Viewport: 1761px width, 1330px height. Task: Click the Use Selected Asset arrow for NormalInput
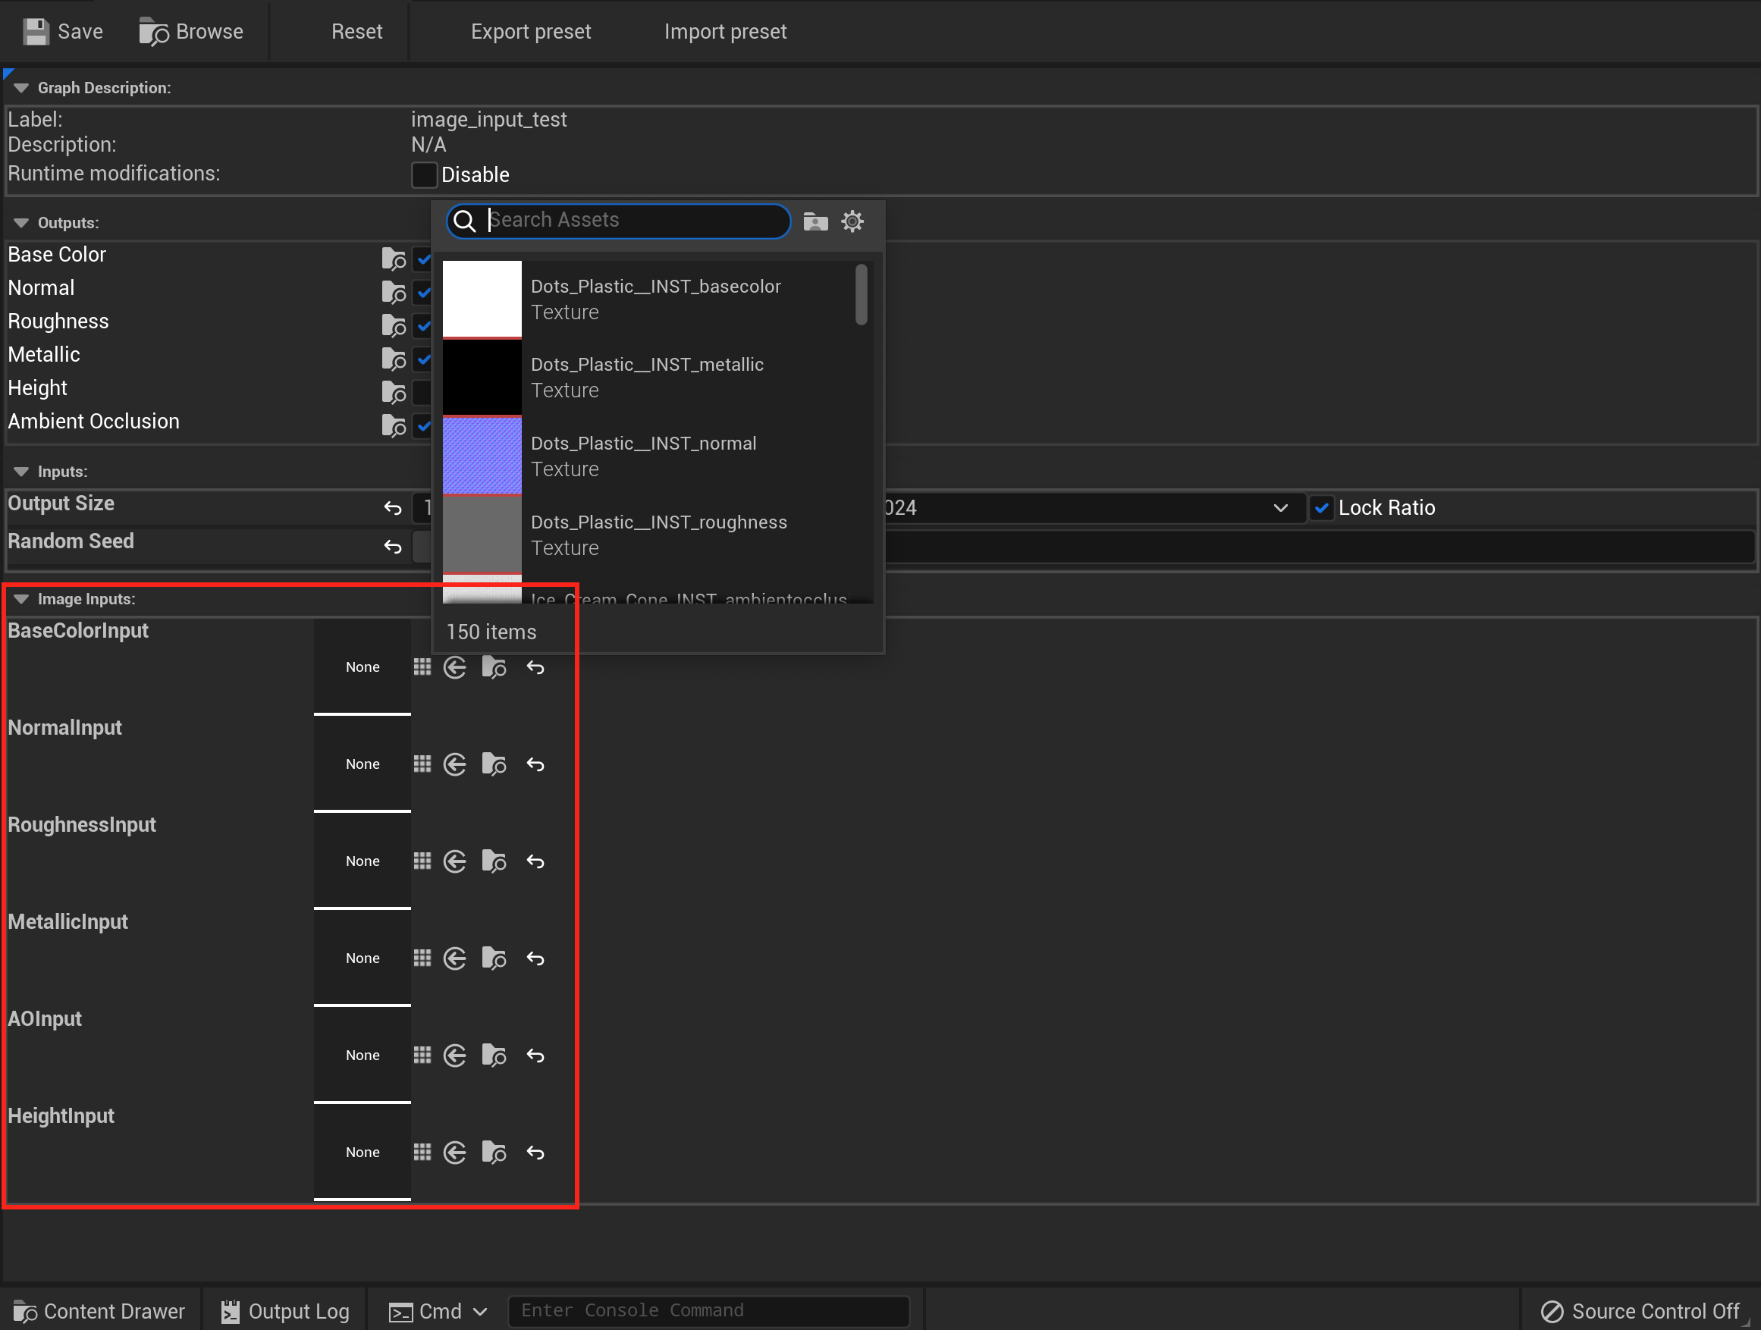(x=454, y=764)
